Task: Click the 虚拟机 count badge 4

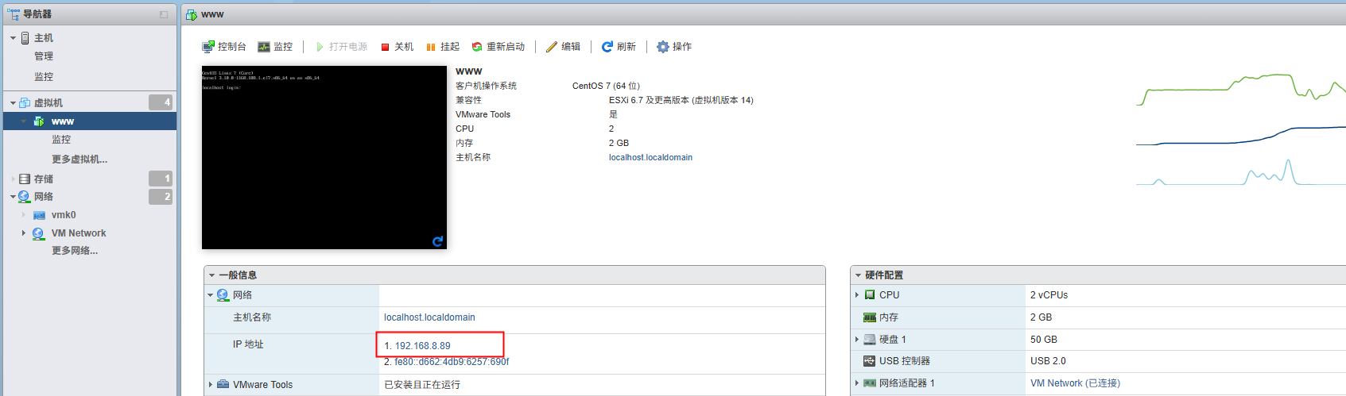Action: (x=161, y=102)
